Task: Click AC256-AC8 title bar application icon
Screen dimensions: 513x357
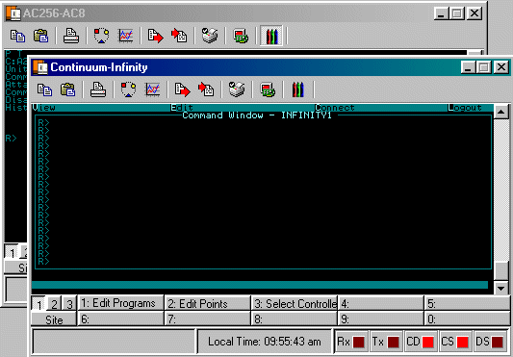Action: point(13,13)
